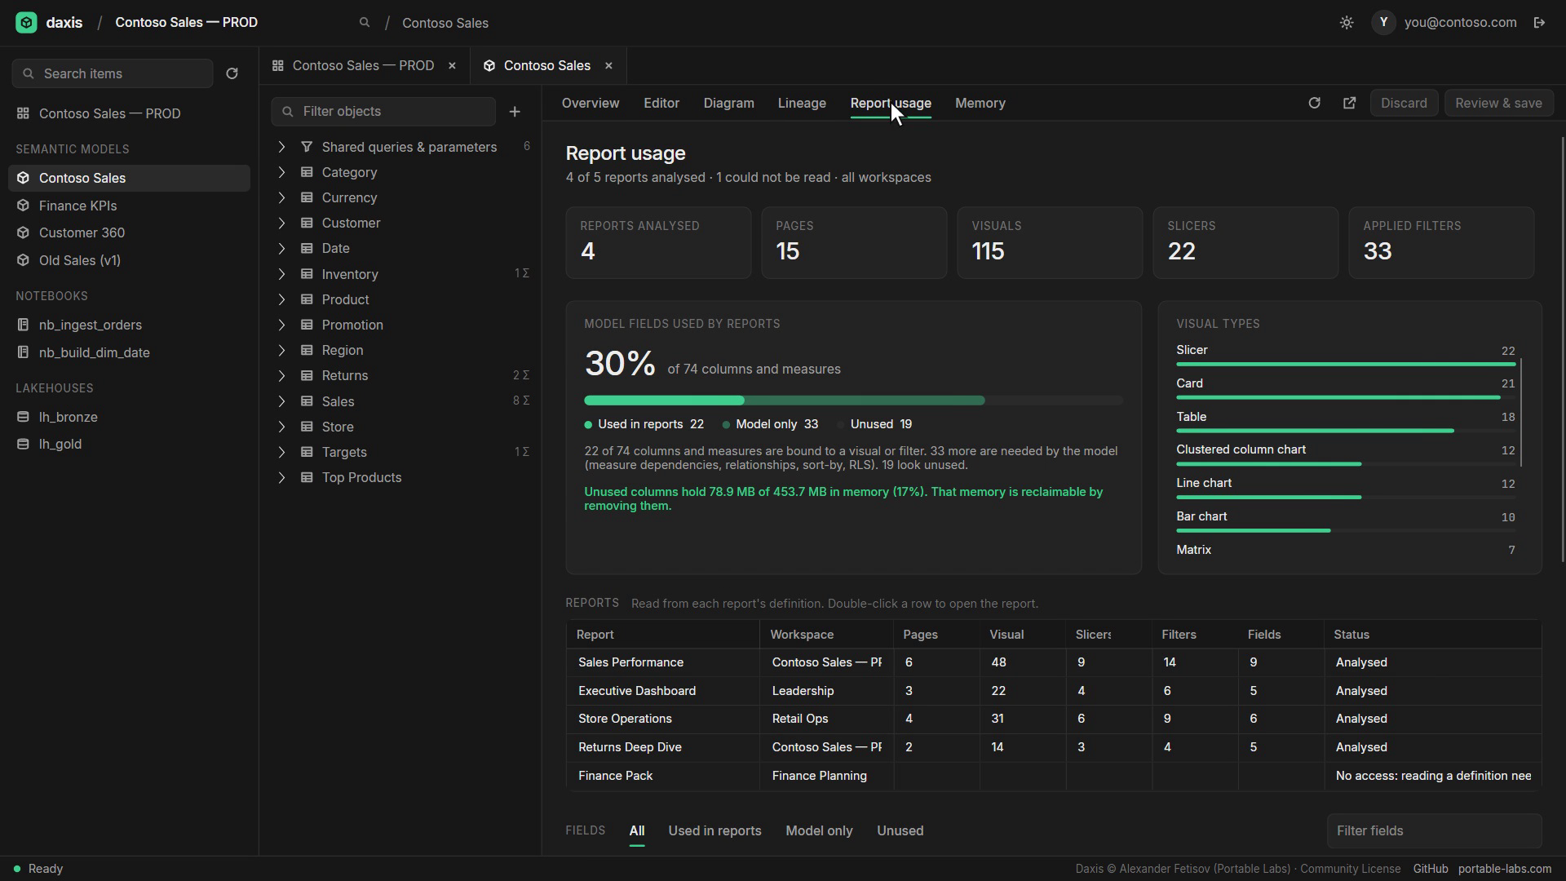Expand the Inventory table
The image size is (1566, 881).
pyautogui.click(x=281, y=274)
